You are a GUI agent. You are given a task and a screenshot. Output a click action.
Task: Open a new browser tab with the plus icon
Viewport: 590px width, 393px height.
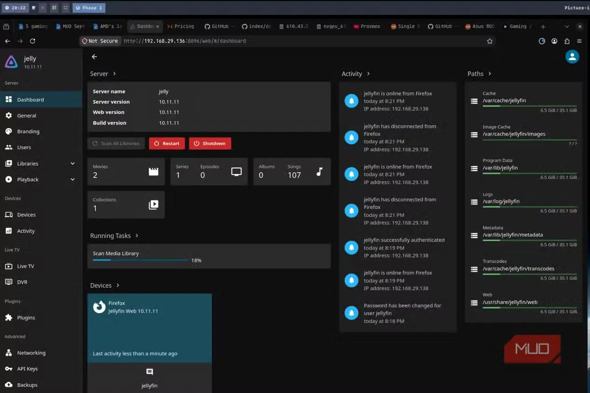[543, 27]
